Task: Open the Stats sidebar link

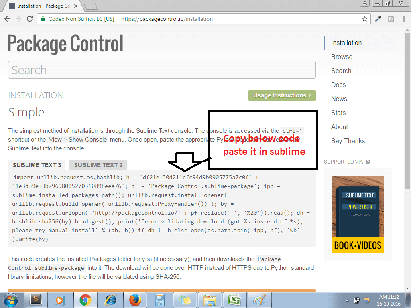Action: 338,113
